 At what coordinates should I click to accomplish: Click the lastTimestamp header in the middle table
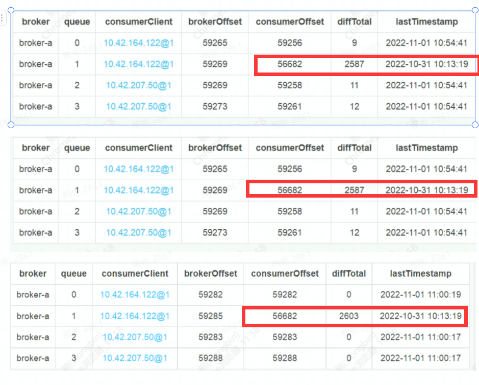click(x=426, y=148)
